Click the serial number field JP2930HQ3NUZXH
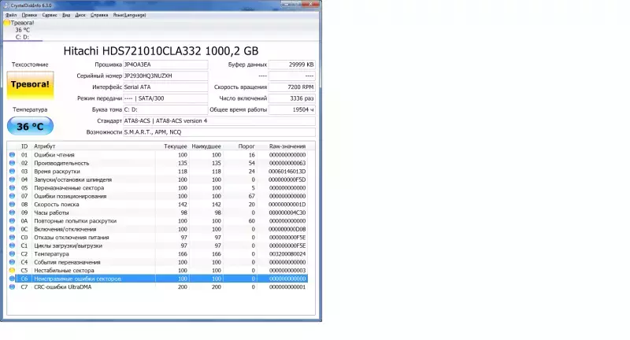This screenshot has height=340, width=630. [165, 76]
